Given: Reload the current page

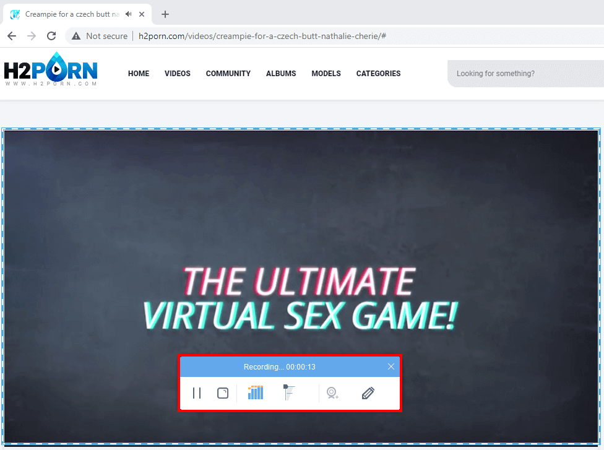Looking at the screenshot, I should [x=51, y=36].
